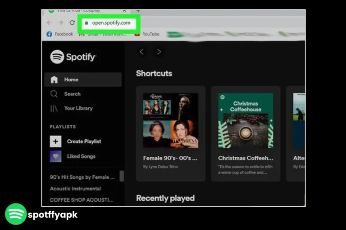
Task: Select the Viva La Vida browser tab
Action: (x=86, y=11)
